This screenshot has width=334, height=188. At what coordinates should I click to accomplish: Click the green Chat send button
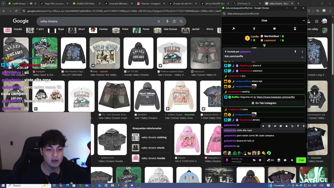click(x=301, y=160)
